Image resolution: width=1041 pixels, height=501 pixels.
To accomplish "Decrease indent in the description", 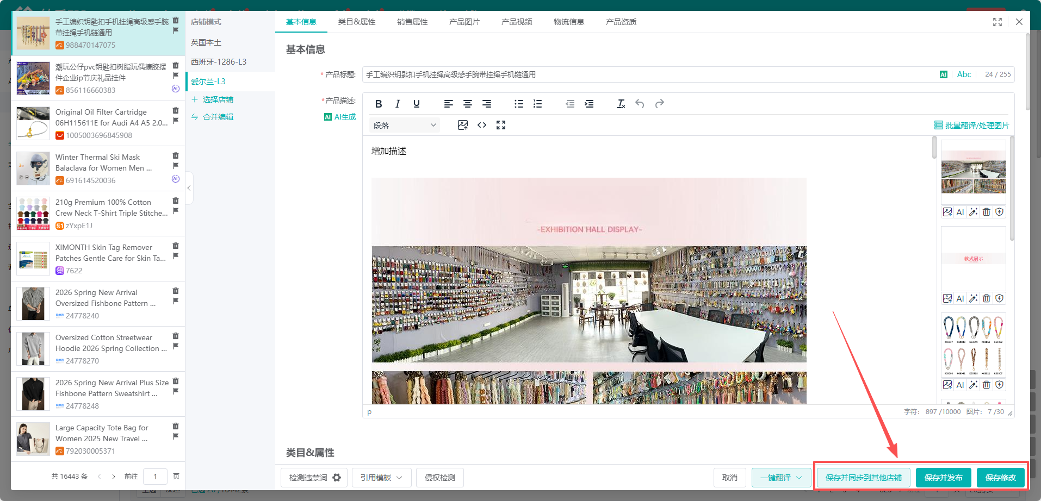I will coord(570,104).
